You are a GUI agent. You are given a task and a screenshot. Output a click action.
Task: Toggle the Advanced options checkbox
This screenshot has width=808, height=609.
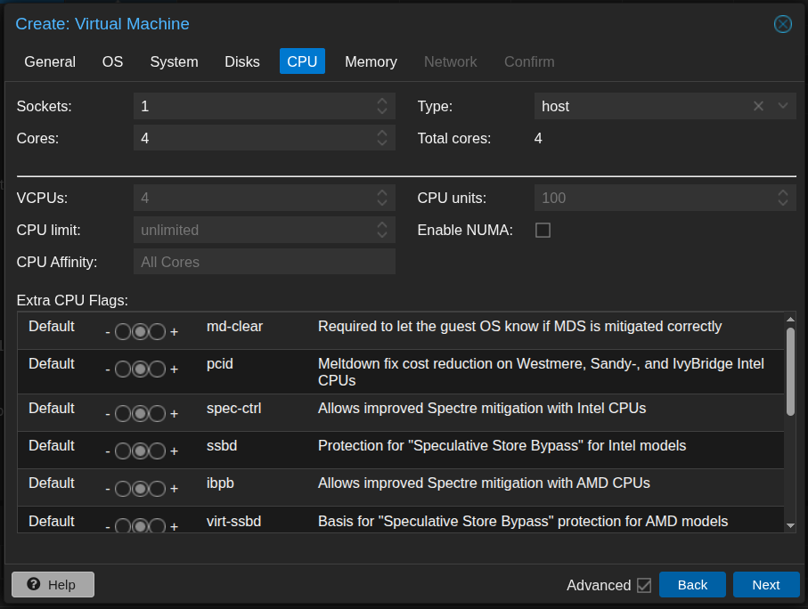645,585
